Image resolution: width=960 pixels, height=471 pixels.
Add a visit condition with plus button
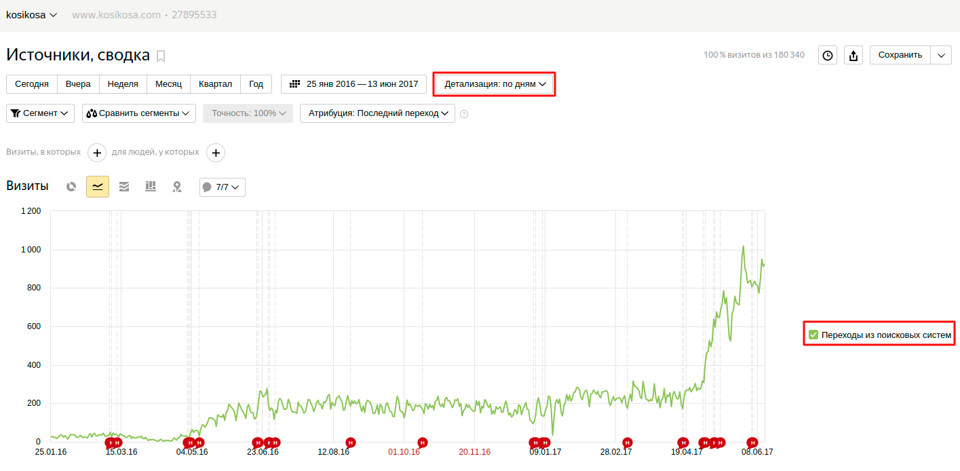pyautogui.click(x=97, y=153)
